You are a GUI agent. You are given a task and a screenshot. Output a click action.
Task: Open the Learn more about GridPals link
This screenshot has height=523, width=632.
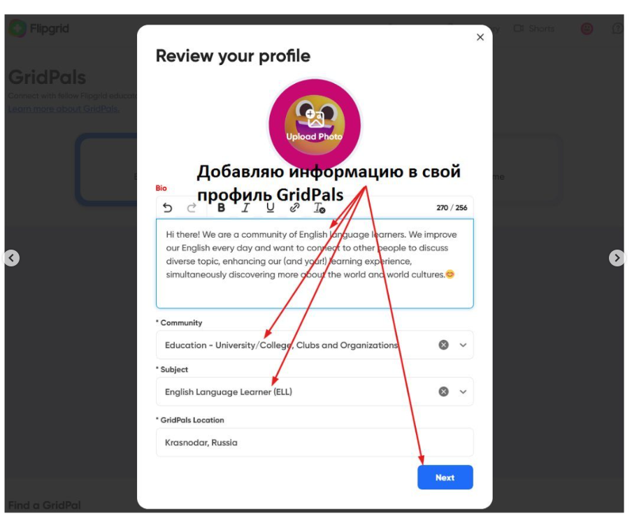64,109
